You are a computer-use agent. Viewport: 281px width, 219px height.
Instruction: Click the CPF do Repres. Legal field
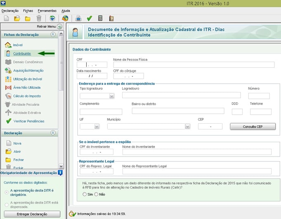[x=97, y=171]
